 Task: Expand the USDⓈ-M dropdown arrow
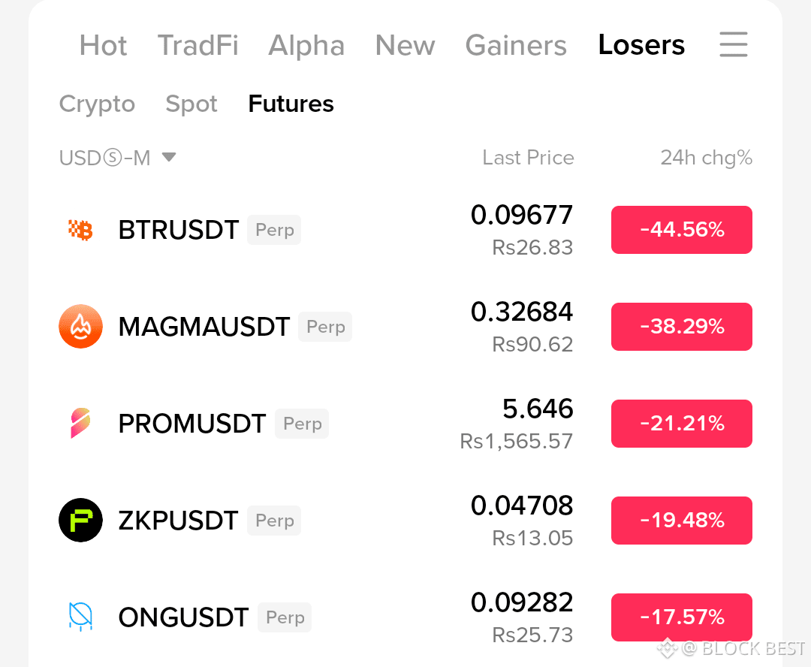[169, 157]
